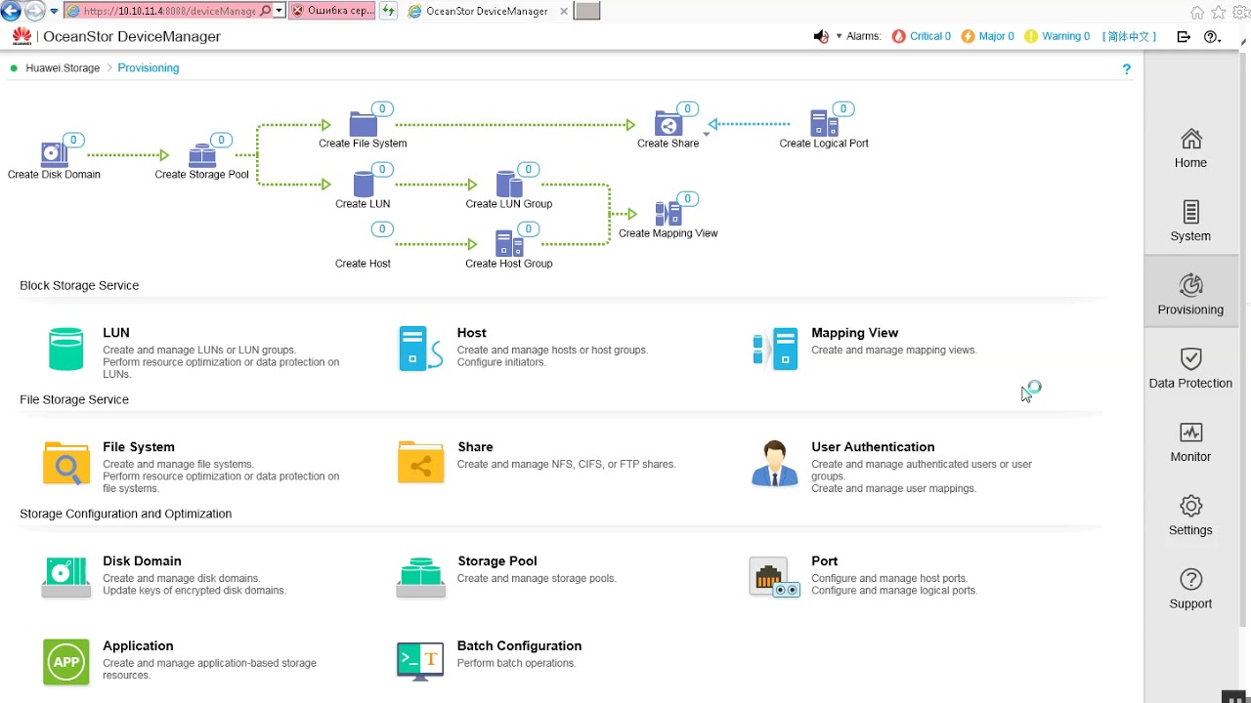Click the Huawei logo in header
The image size is (1251, 703).
click(22, 36)
